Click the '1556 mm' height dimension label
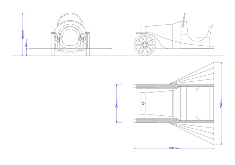This screenshot has height=165, width=235. (x=23, y=34)
